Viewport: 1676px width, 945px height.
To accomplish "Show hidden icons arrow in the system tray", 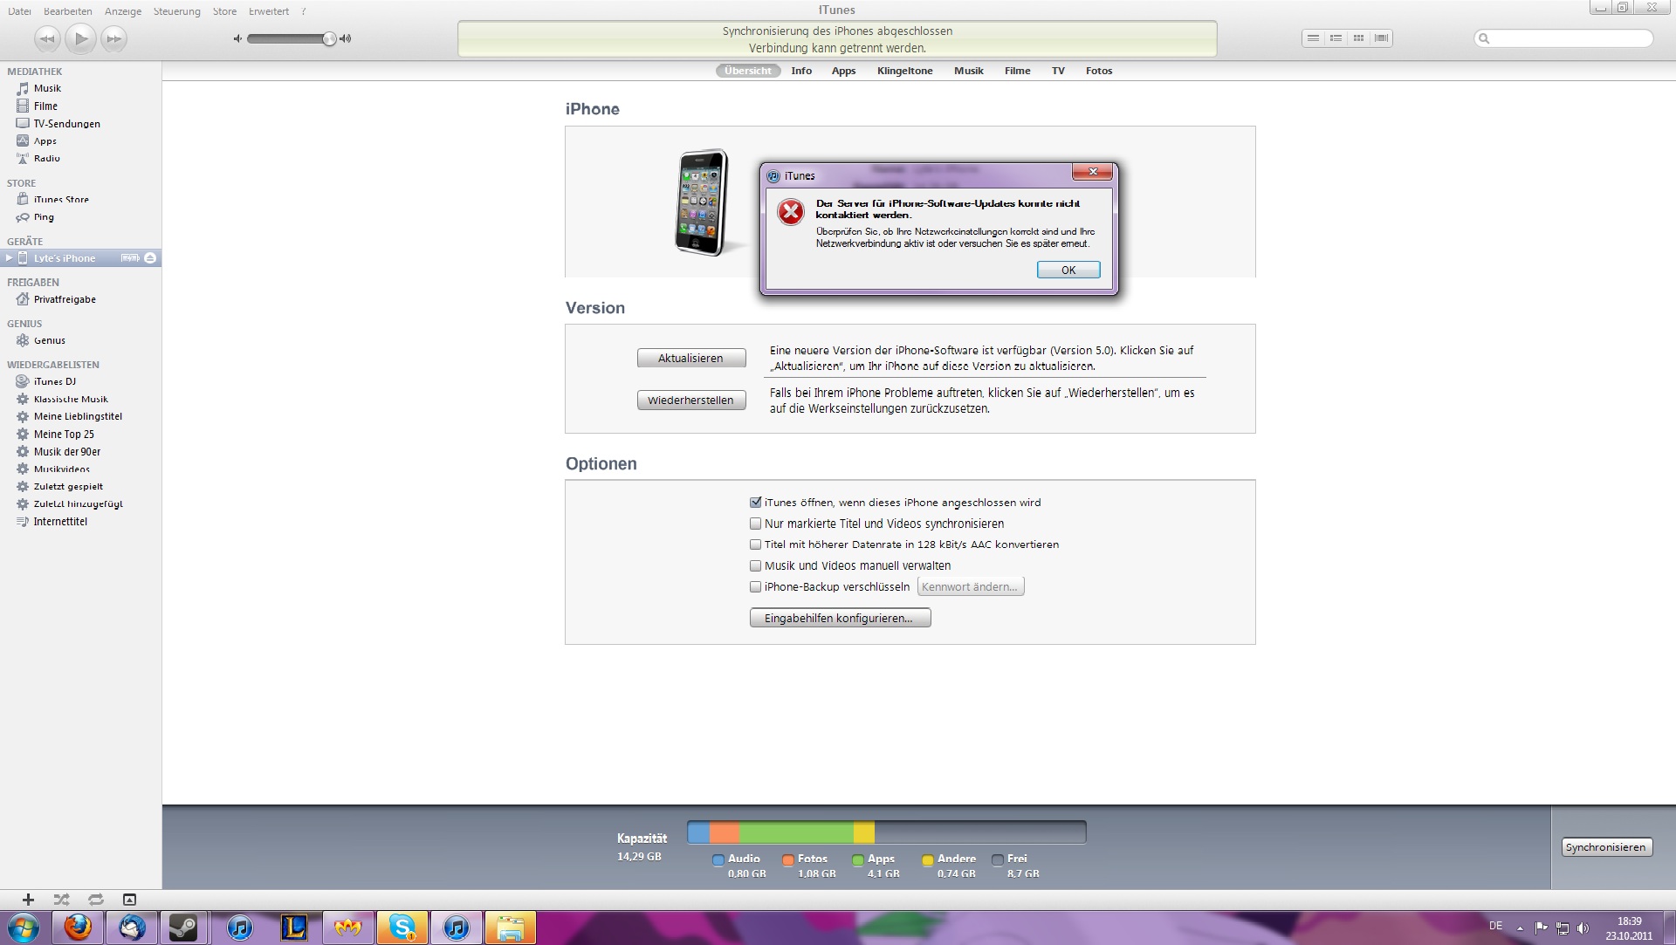I will (1520, 928).
